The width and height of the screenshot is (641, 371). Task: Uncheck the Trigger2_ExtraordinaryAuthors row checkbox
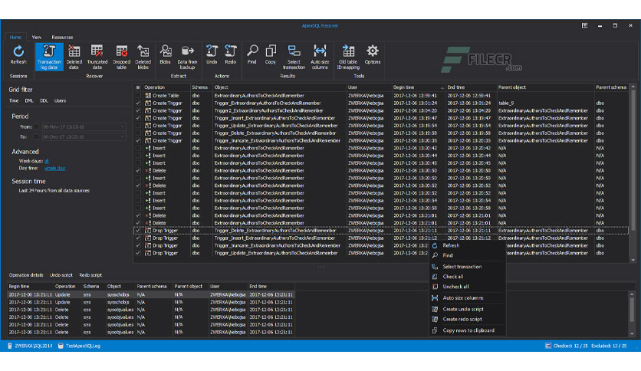pos(138,110)
